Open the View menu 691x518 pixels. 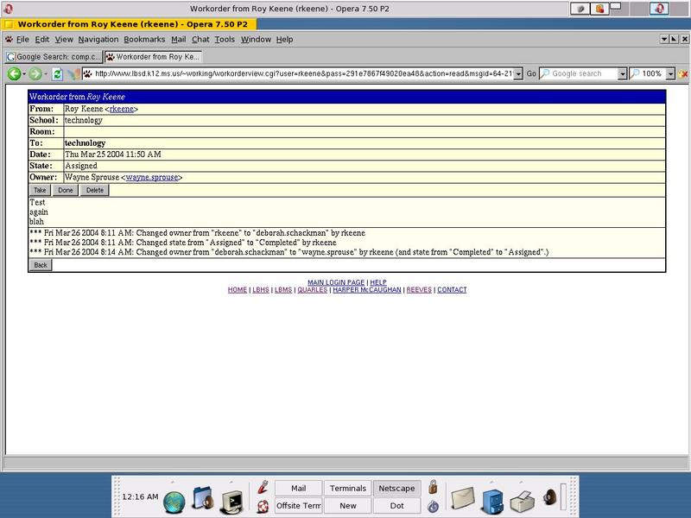click(64, 39)
